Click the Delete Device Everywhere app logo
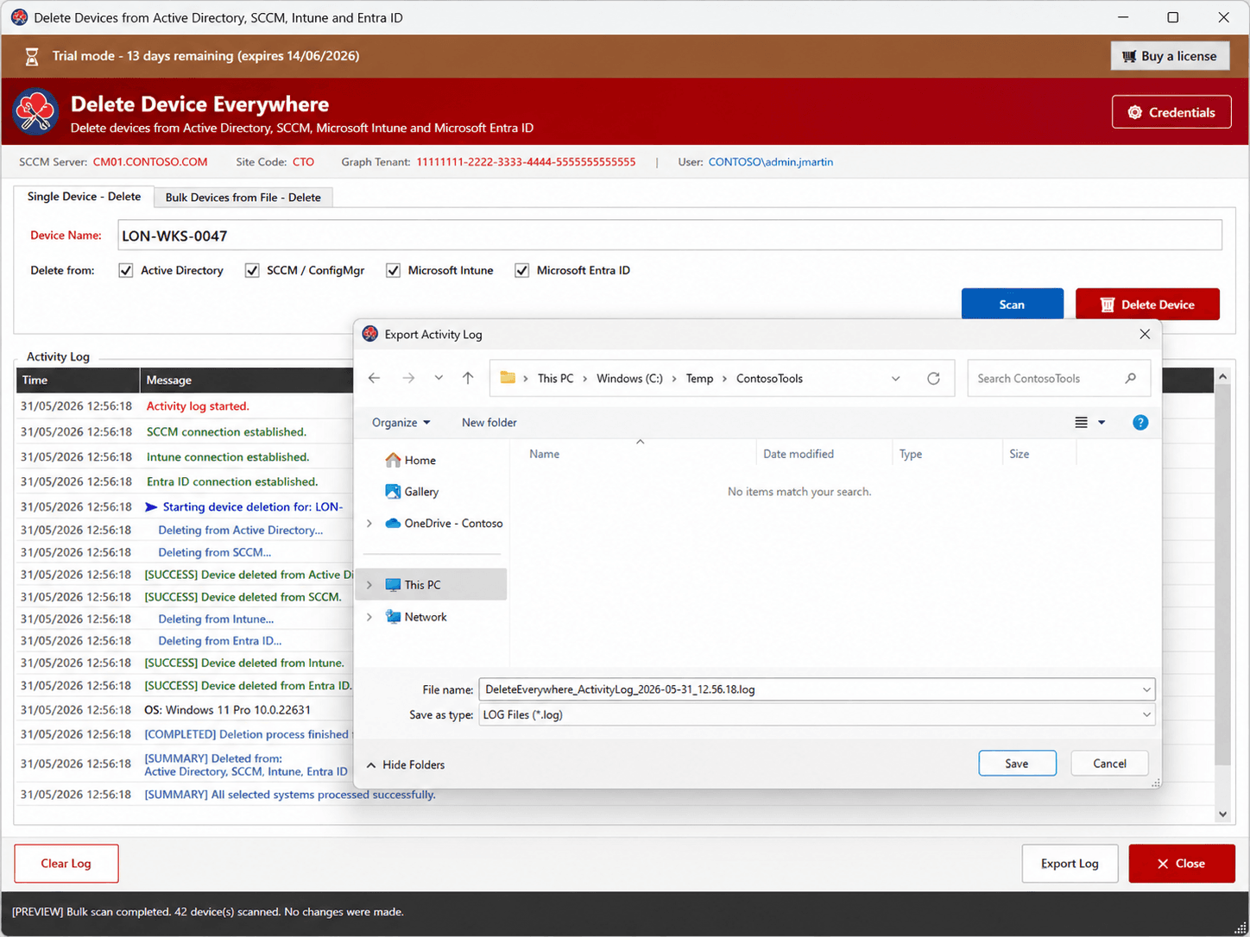Screen dimensions: 1250x937 tap(35, 112)
